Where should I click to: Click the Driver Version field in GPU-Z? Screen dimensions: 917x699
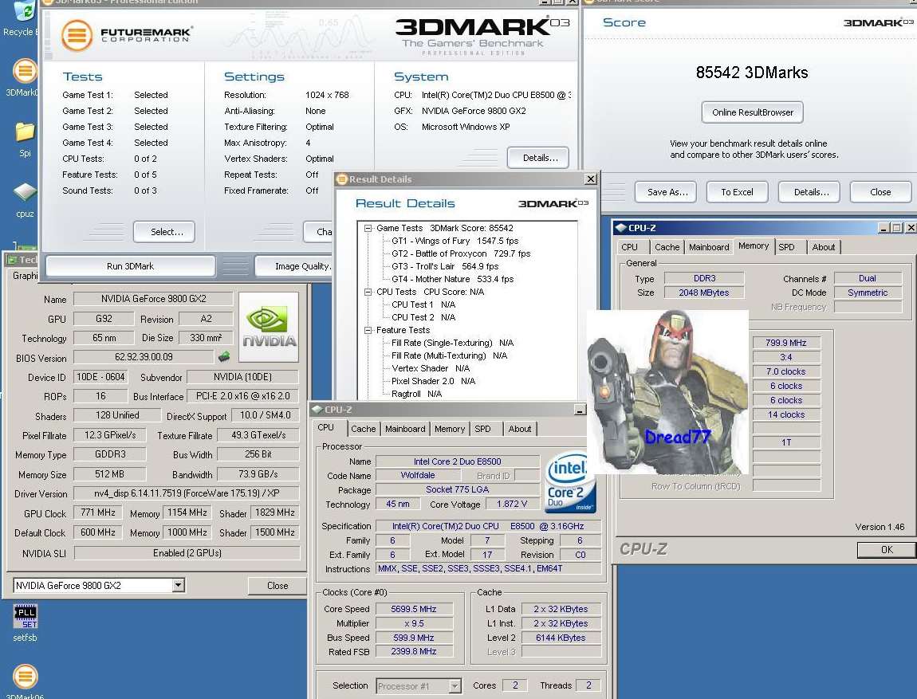click(x=187, y=493)
